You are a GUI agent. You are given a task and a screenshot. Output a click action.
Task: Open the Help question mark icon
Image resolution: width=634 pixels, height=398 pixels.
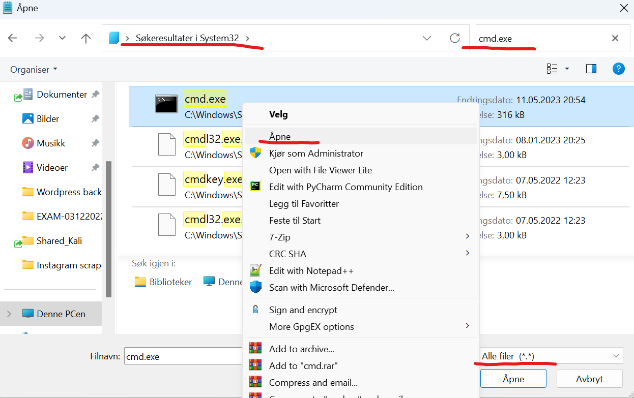618,69
